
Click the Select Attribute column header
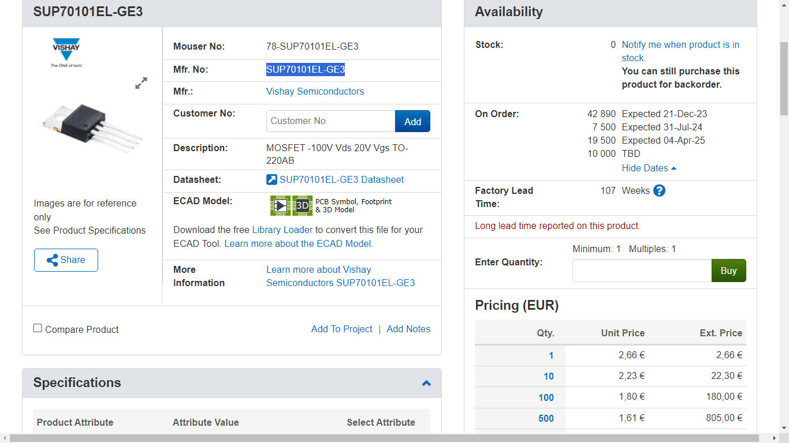[381, 422]
